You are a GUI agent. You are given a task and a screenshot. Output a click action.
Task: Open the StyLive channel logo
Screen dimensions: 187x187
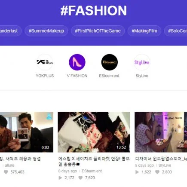click(142, 62)
